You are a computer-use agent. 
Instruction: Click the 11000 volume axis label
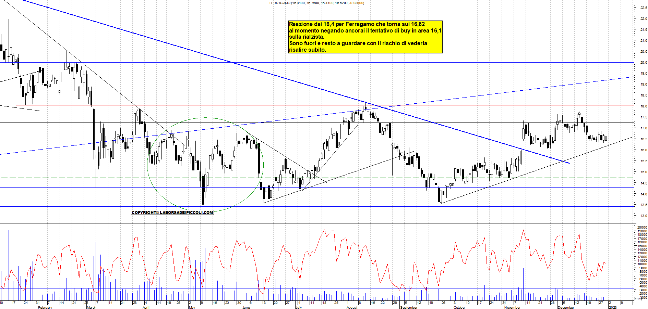(x=642, y=261)
